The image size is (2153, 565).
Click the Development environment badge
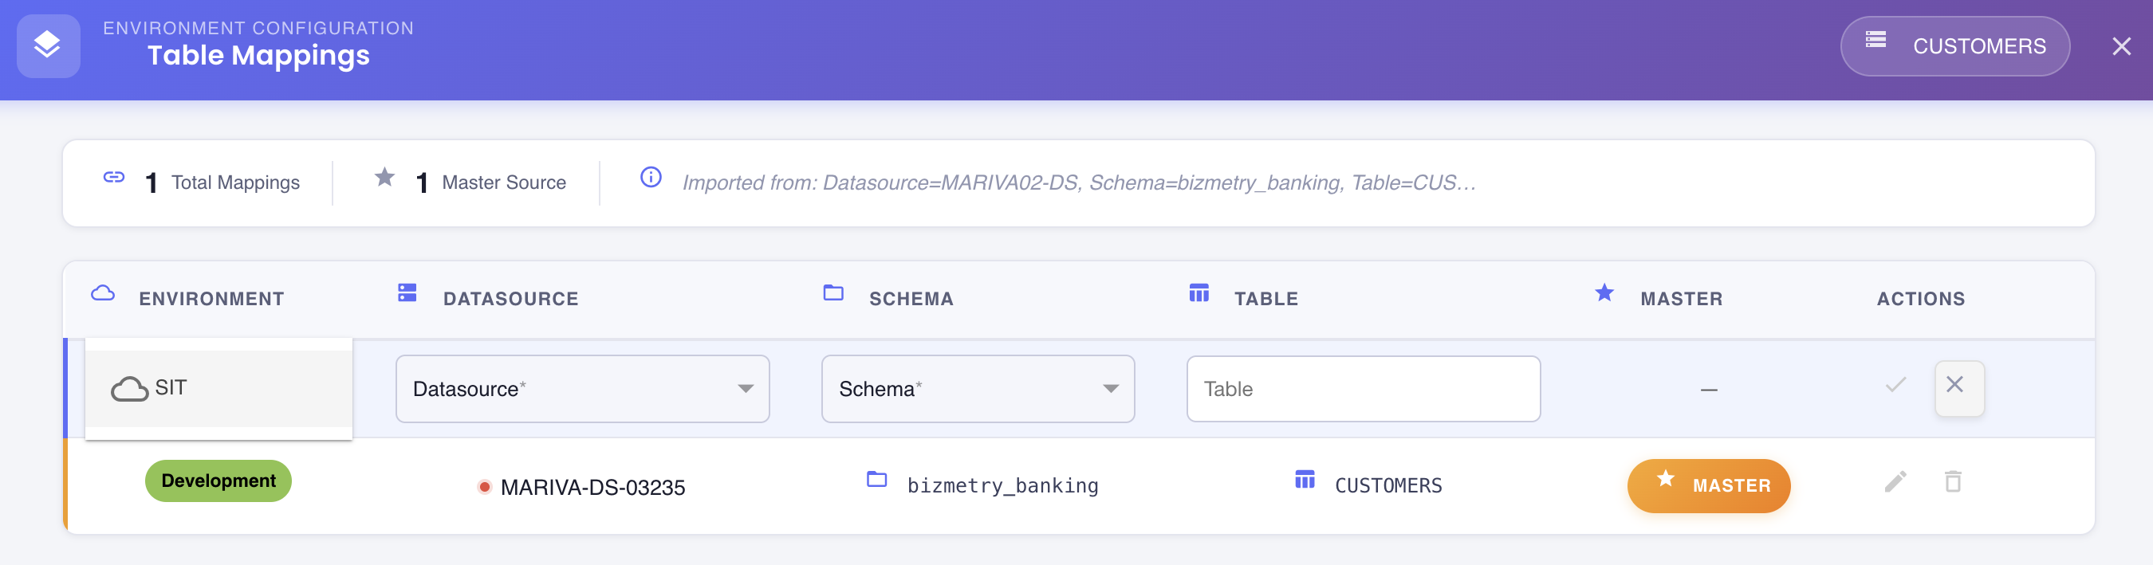218,481
